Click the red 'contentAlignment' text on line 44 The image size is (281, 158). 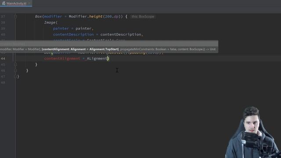[x=62, y=58]
